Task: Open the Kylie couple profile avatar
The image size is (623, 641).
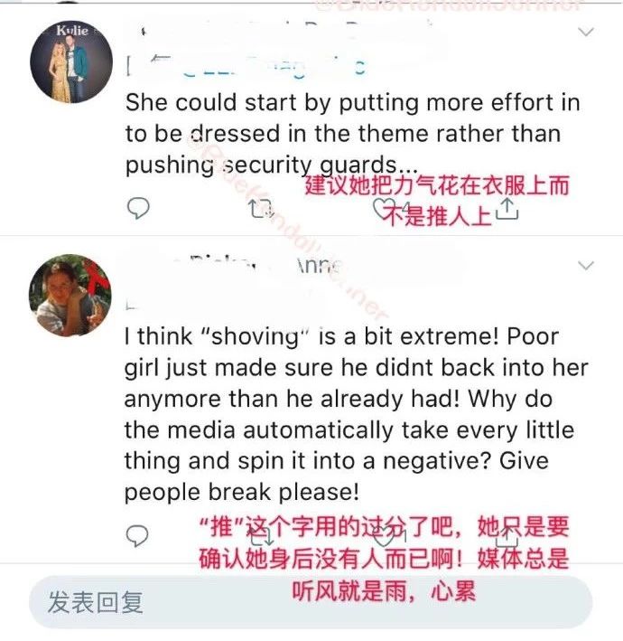Action: (71, 61)
